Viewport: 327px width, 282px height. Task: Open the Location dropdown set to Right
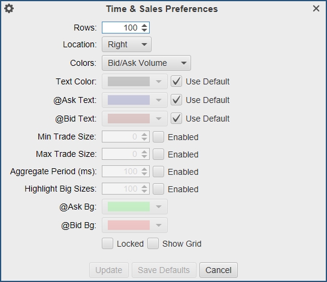point(126,44)
